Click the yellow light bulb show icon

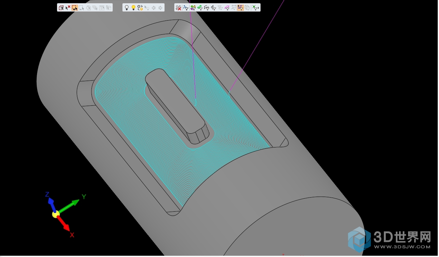click(x=133, y=8)
